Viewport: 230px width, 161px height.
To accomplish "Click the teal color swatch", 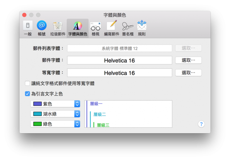I will [37, 114].
